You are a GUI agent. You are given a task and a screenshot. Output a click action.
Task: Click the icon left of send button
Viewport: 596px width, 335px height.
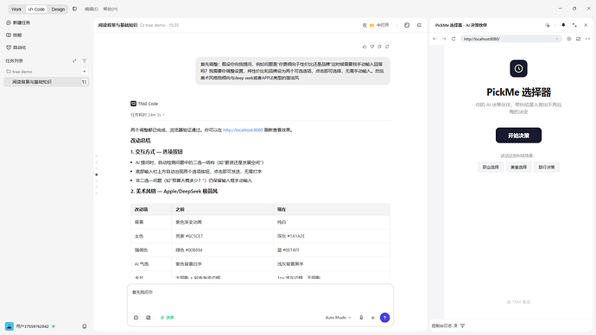[373, 318]
